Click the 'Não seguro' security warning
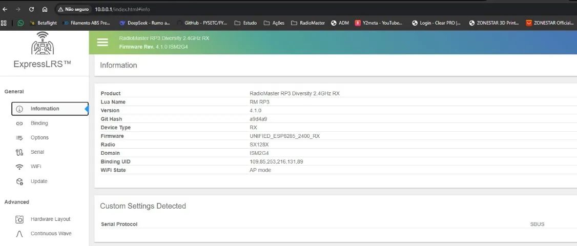Image resolution: width=577 pixels, height=246 pixels. point(73,9)
